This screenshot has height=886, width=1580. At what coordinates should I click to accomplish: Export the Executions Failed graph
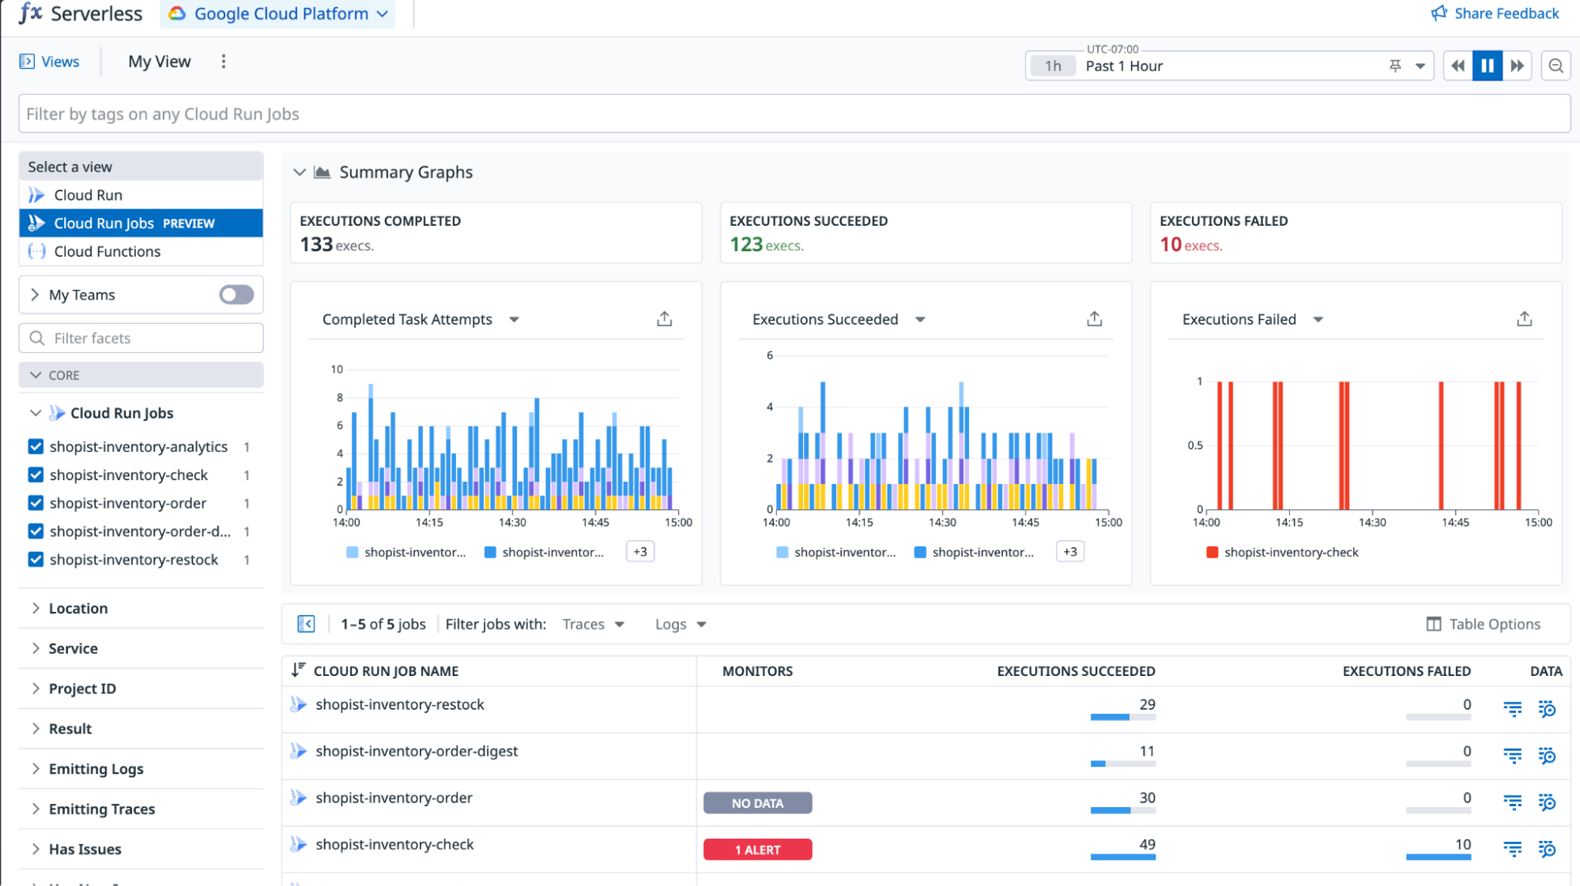point(1525,319)
